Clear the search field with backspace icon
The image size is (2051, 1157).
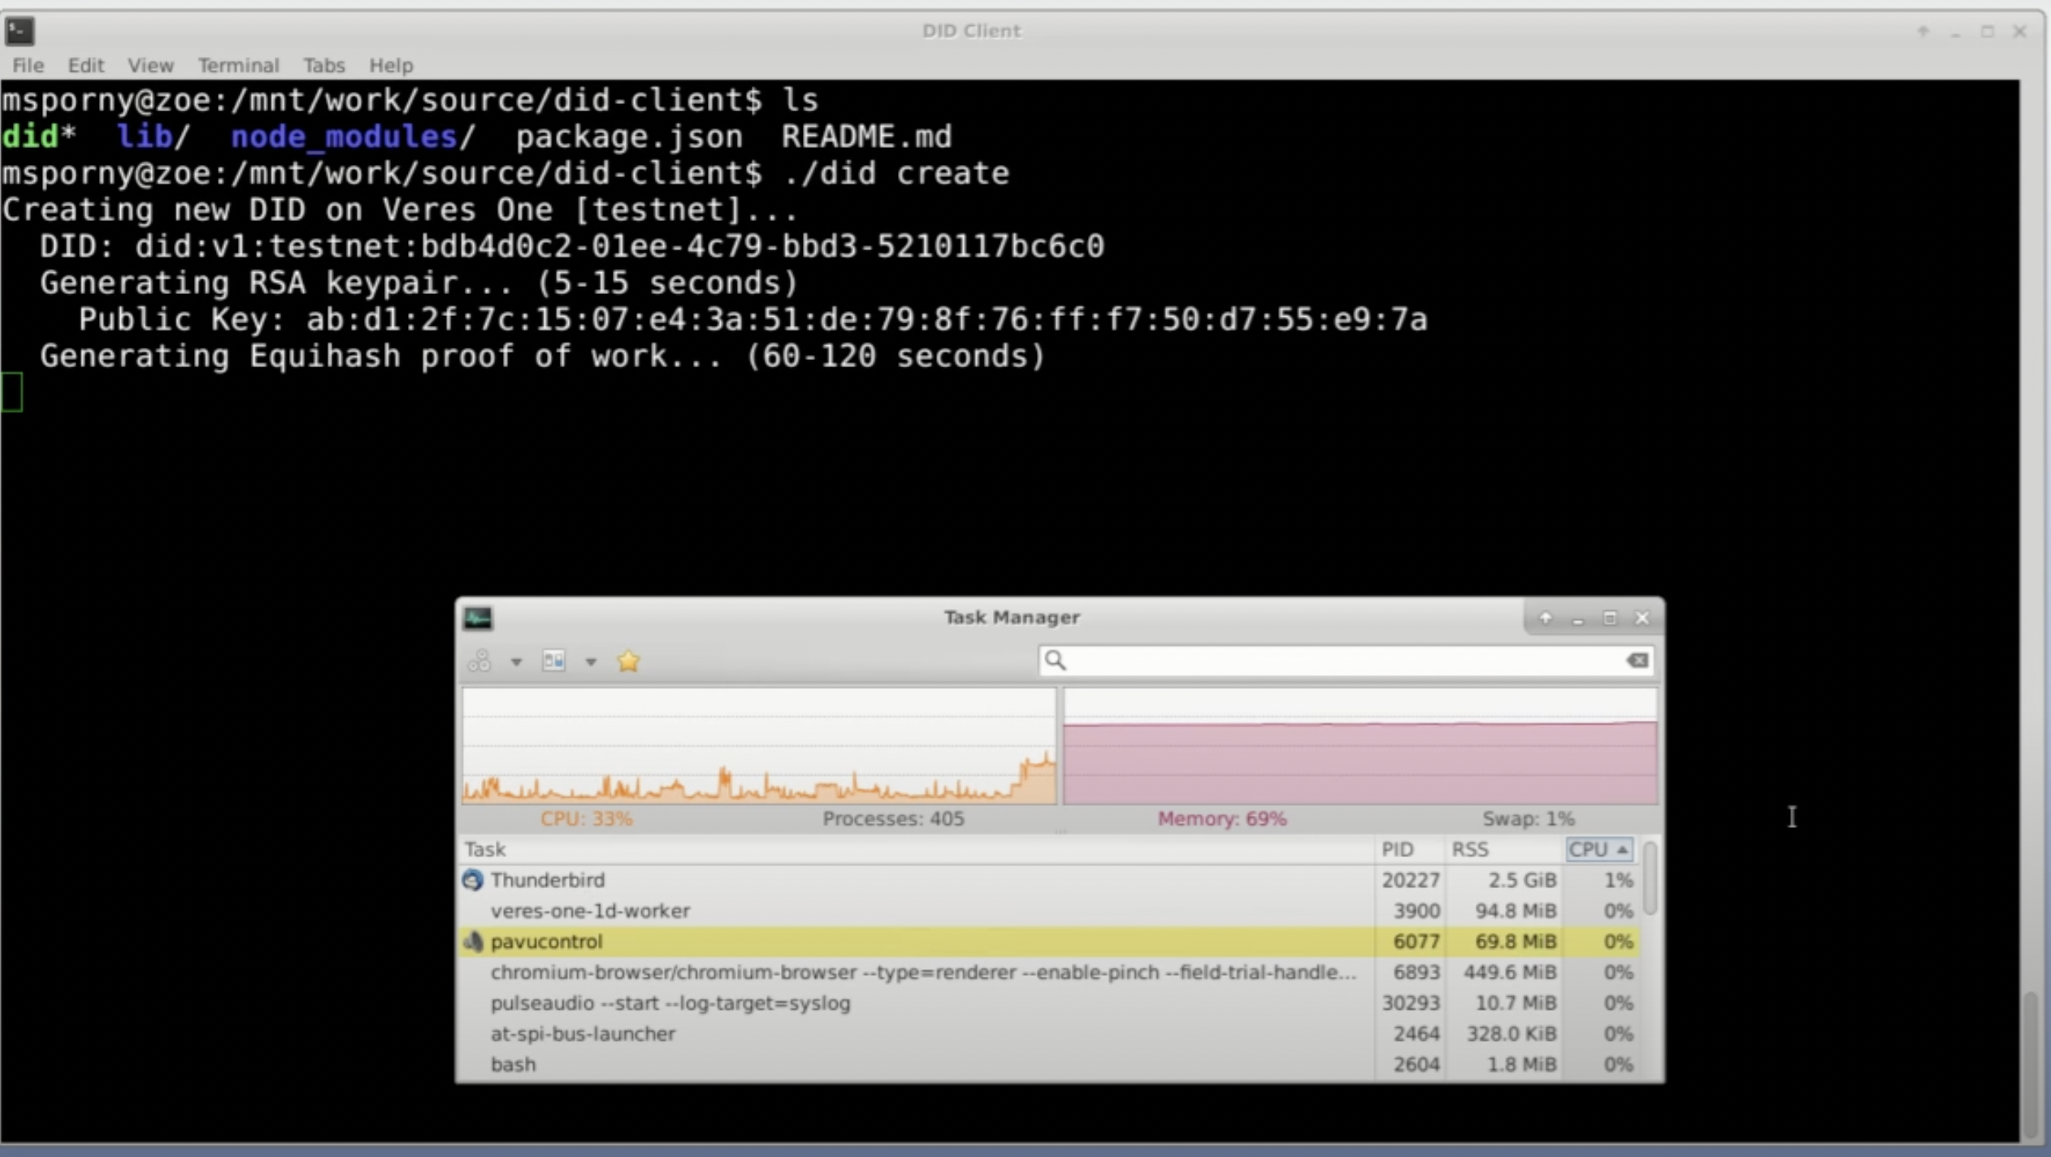coord(1637,661)
